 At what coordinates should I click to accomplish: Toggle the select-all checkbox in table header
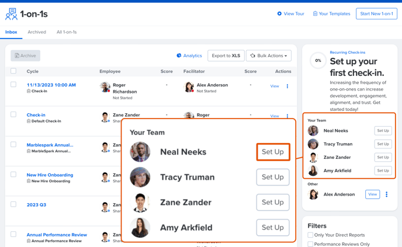click(x=13, y=71)
